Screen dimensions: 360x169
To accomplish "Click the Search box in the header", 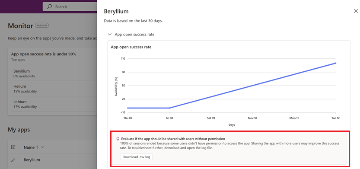I will [x=70, y=6].
